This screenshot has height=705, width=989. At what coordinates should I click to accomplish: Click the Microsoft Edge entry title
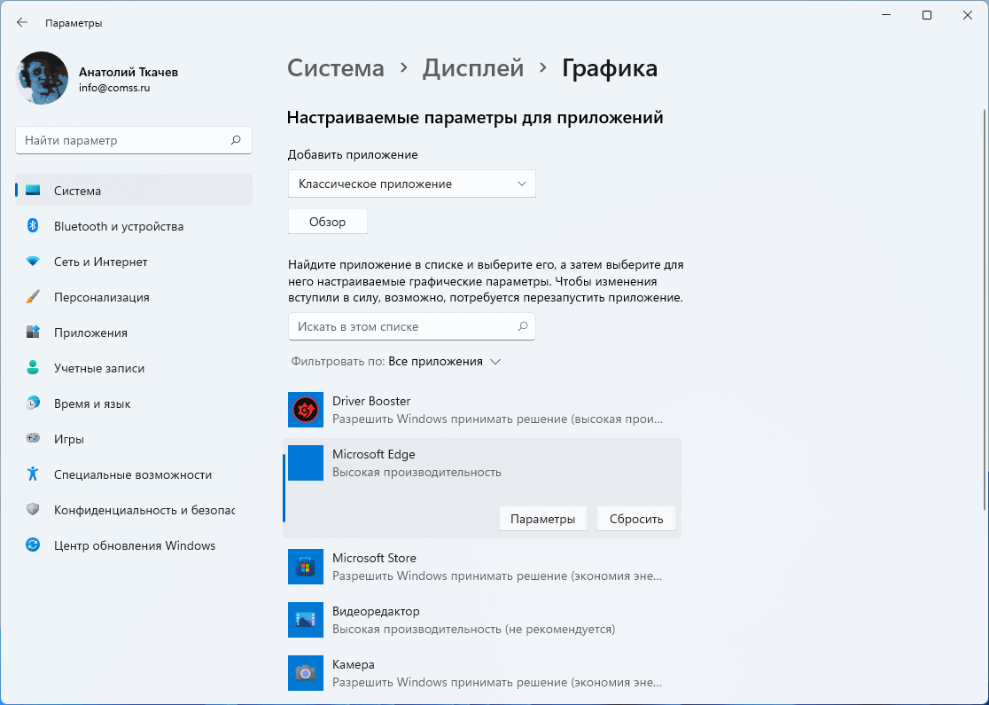(x=373, y=454)
